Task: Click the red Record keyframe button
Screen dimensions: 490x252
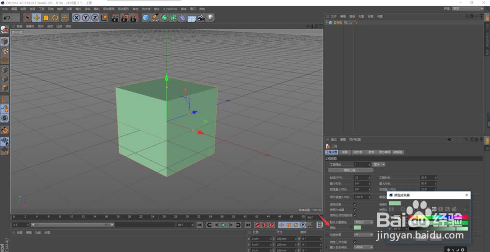Action: pos(257,225)
